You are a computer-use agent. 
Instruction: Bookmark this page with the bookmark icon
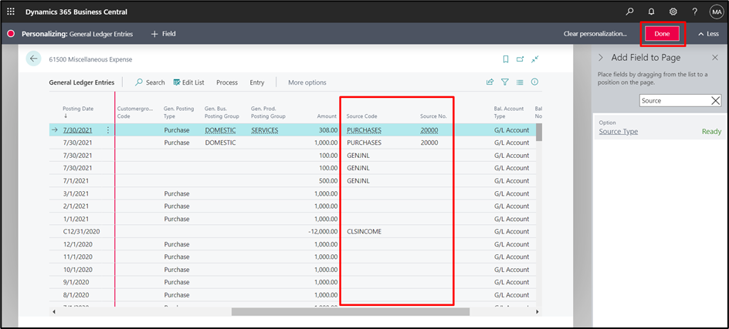506,59
